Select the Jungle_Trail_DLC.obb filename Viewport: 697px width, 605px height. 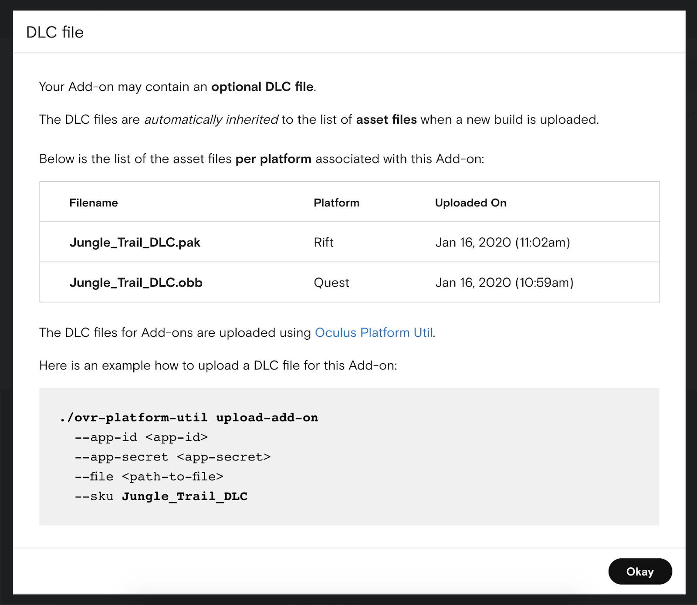[x=136, y=283]
